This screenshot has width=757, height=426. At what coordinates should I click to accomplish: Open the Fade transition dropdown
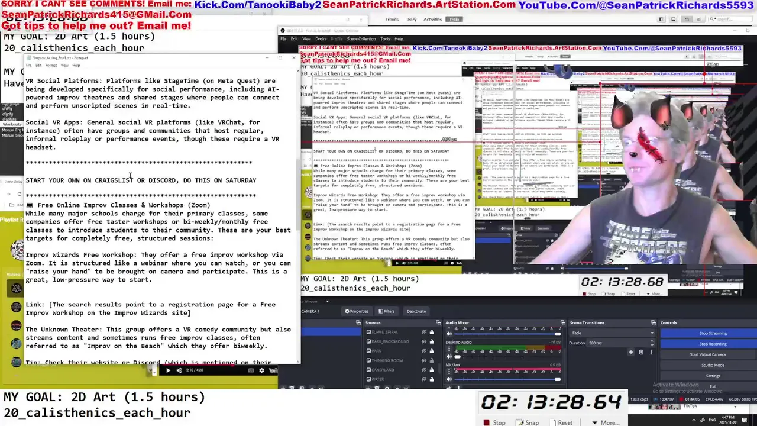tap(613, 333)
